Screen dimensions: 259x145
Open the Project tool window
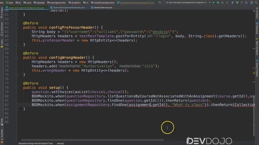[x=2, y=13]
